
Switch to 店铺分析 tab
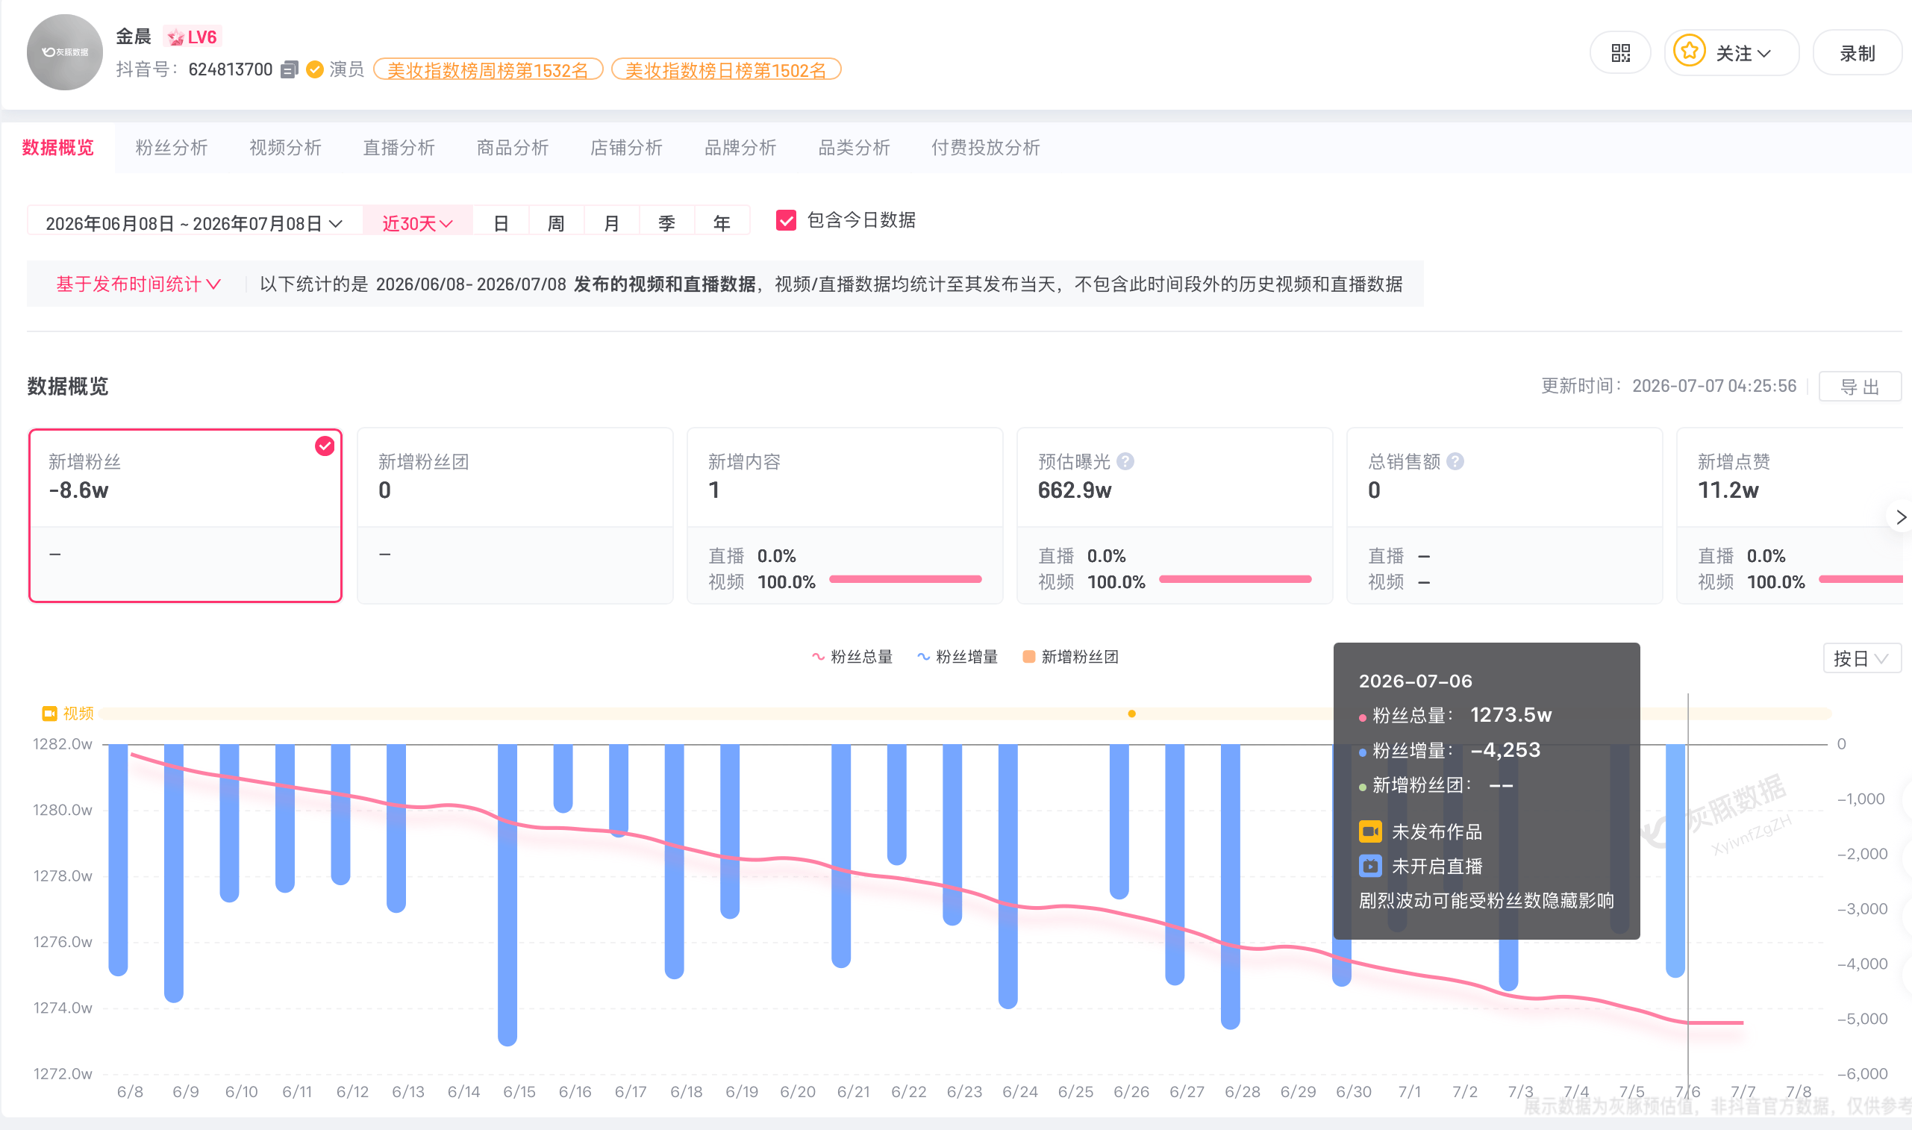626,148
